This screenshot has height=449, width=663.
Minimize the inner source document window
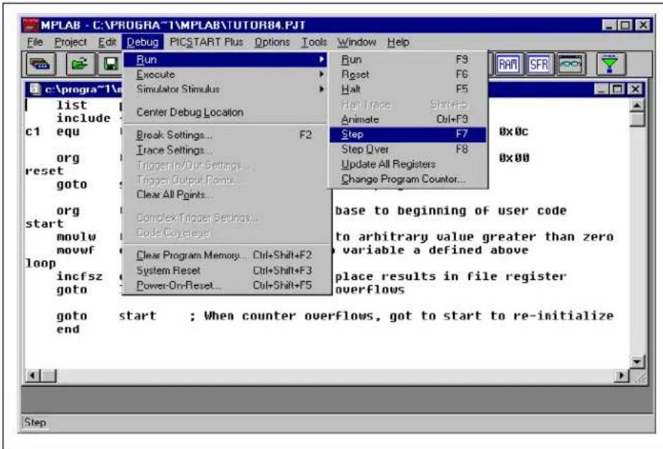(602, 89)
